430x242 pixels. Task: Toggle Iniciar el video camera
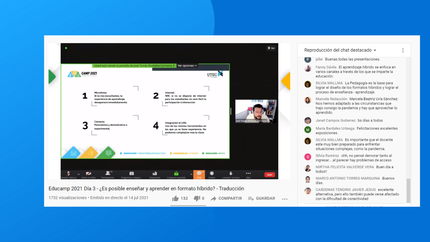[88, 173]
